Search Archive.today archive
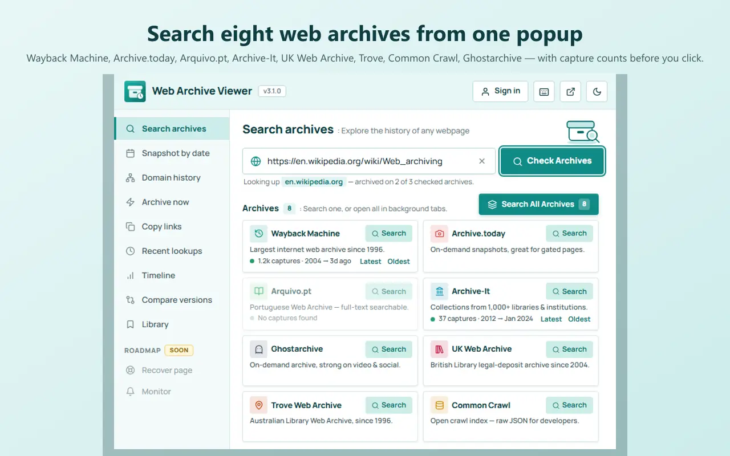 point(569,234)
